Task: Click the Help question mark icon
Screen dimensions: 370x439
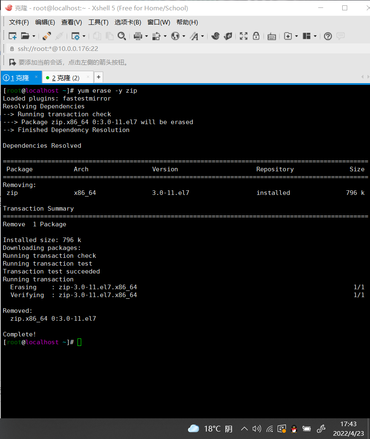Action: 328,36
